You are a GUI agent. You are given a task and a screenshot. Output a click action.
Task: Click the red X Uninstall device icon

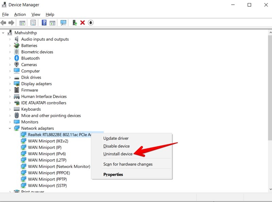pos(83,22)
